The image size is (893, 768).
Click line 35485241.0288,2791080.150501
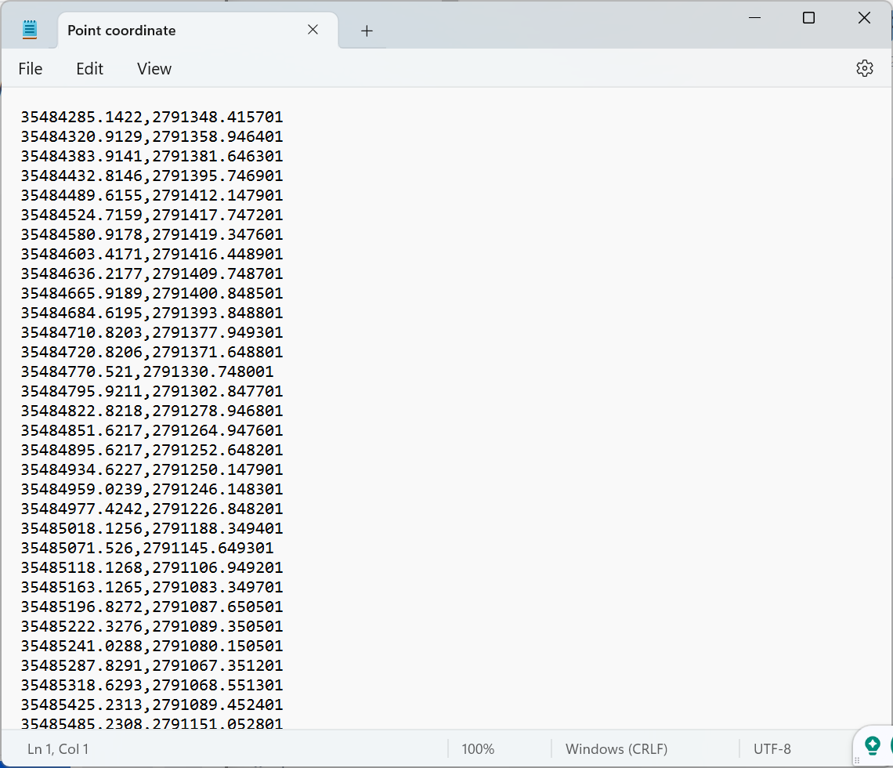point(152,646)
